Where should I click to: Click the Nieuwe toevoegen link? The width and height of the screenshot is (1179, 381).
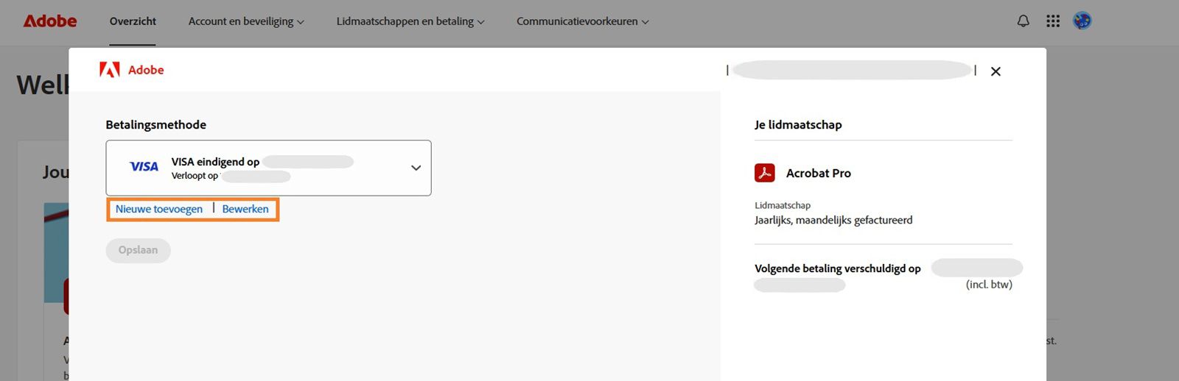[x=159, y=209]
